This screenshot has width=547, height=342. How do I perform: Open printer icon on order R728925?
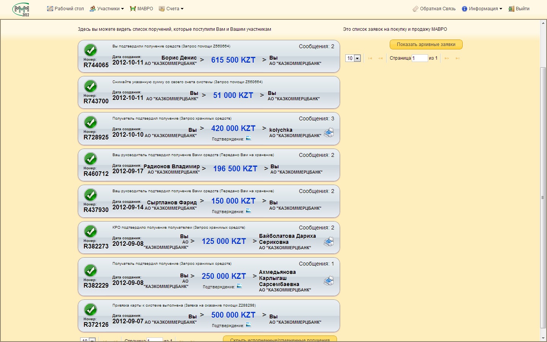pos(329,132)
